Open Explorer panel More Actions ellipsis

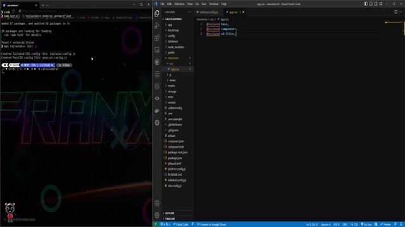[x=189, y=12]
